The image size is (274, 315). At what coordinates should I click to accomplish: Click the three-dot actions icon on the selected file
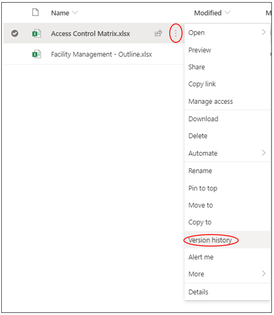click(176, 33)
